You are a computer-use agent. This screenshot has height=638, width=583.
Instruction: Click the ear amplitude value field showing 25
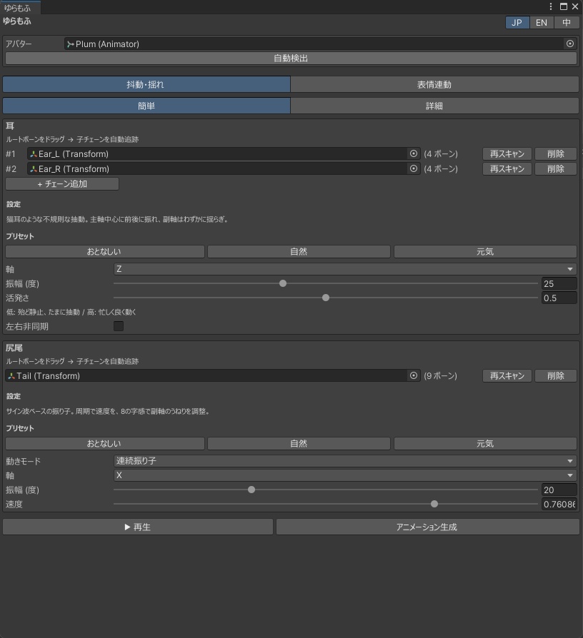click(x=559, y=283)
